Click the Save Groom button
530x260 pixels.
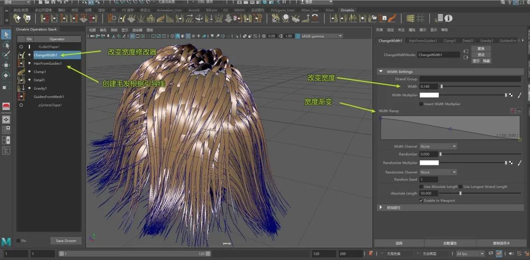pos(66,241)
